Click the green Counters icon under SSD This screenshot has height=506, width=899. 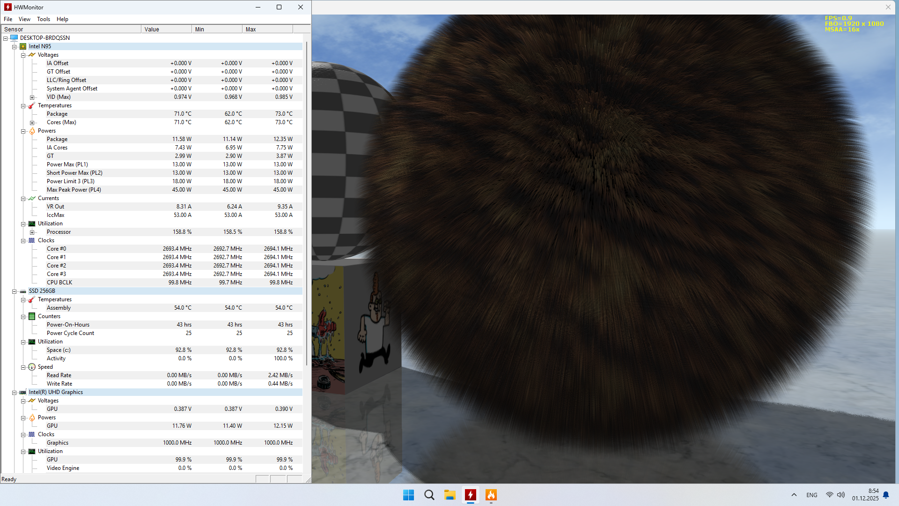point(32,317)
